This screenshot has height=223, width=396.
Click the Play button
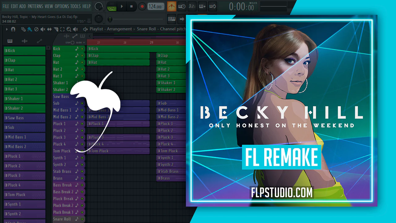point(122,6)
